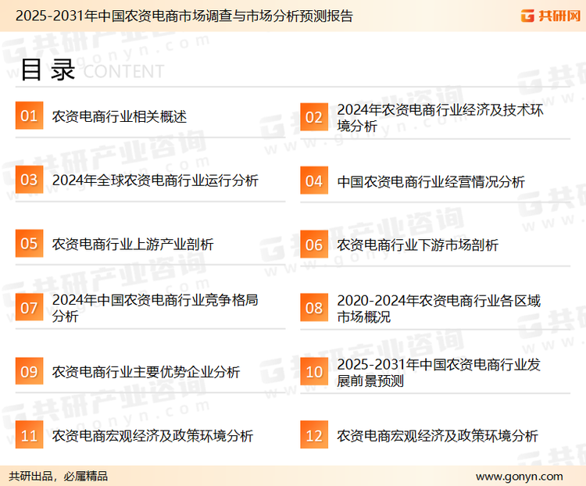Open chapter 农资电商行业上游产业剖析

click(x=133, y=244)
